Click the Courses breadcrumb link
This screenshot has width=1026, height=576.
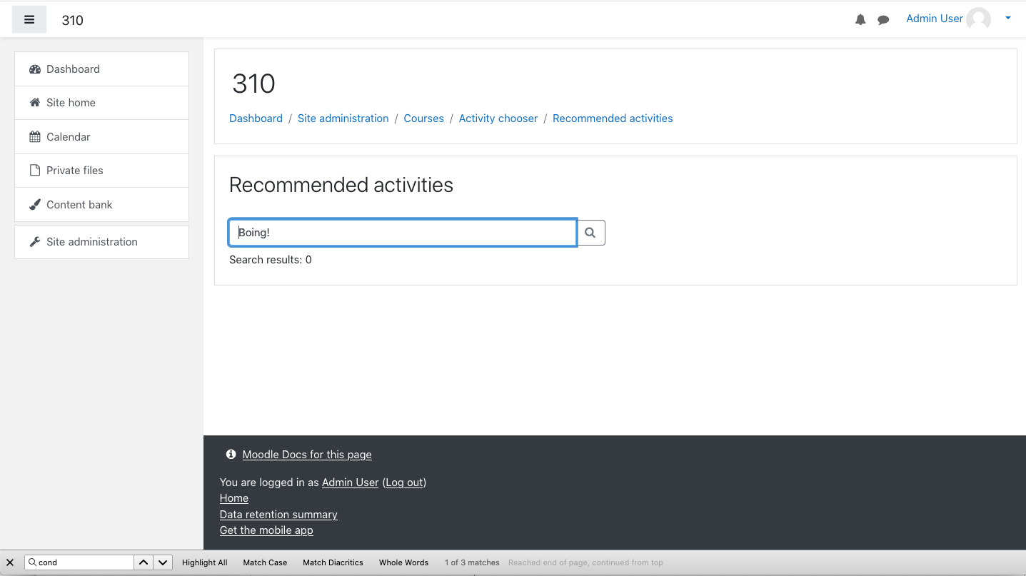(423, 118)
